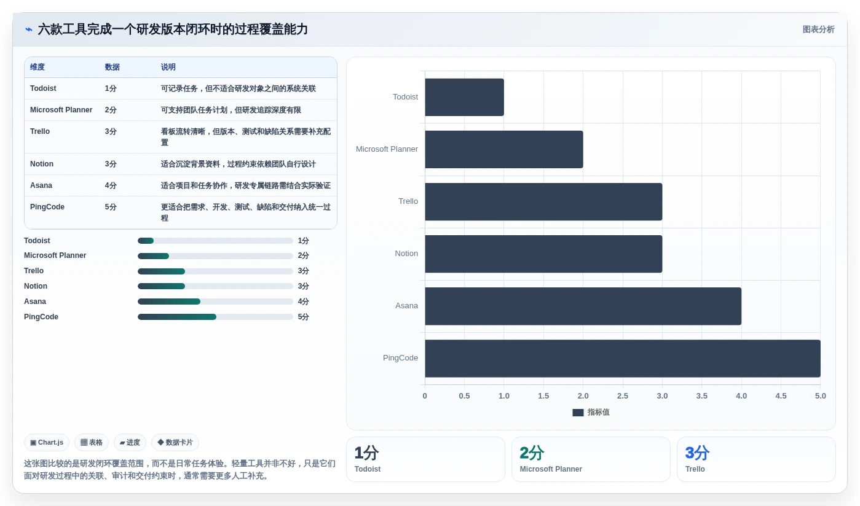
Task: Open the 3分 Trello data card
Action: (756, 459)
